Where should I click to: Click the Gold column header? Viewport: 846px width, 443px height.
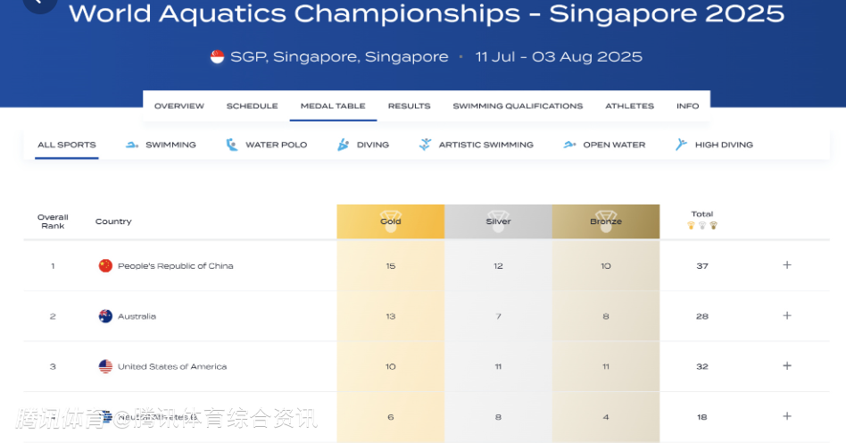[391, 221]
